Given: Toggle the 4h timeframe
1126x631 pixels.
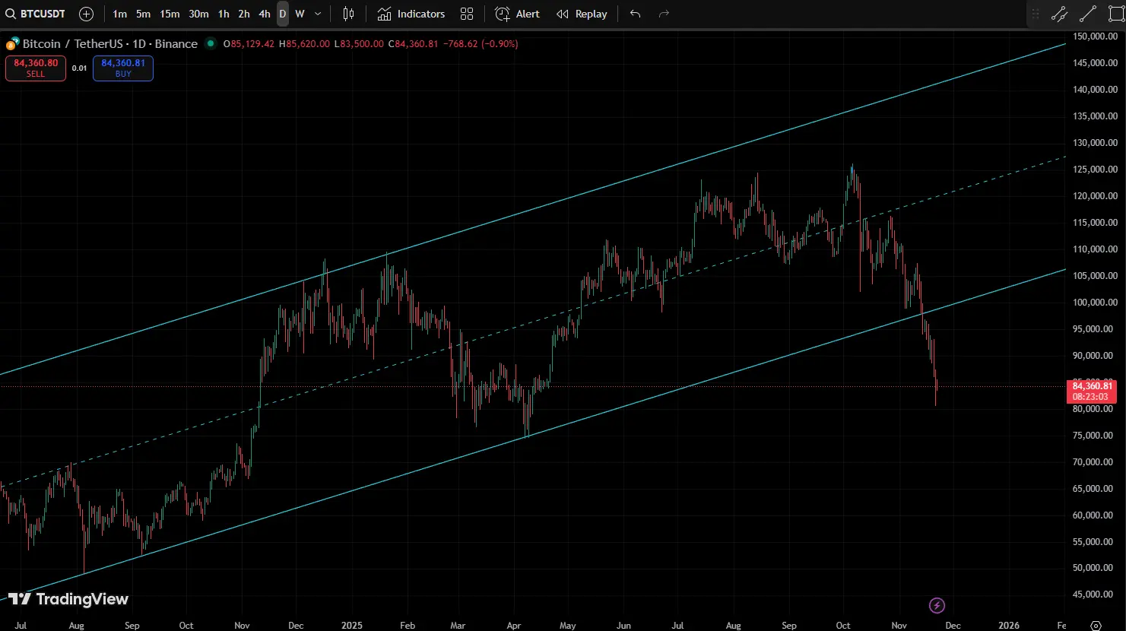Looking at the screenshot, I should 264,14.
